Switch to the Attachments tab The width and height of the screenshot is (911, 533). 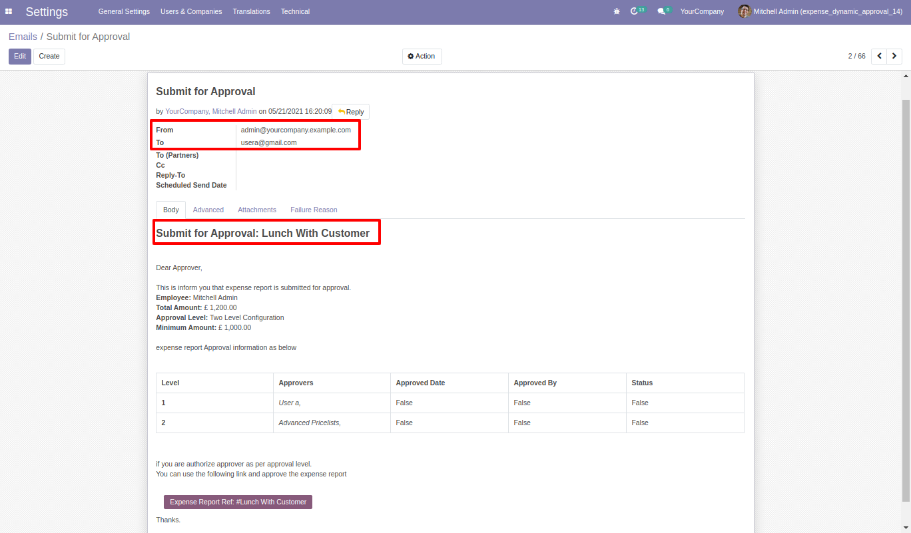(257, 210)
